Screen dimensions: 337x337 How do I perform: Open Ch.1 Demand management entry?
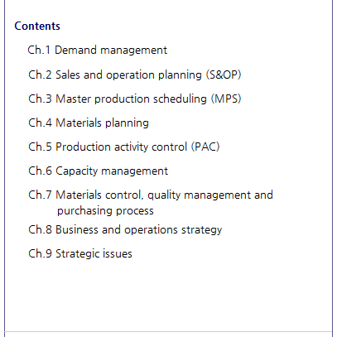coord(97,51)
